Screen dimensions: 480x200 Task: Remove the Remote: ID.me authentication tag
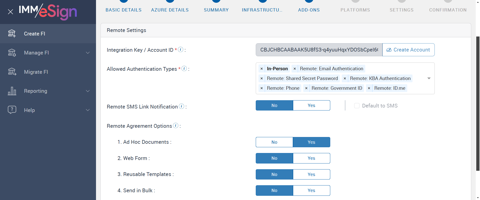[369, 88]
